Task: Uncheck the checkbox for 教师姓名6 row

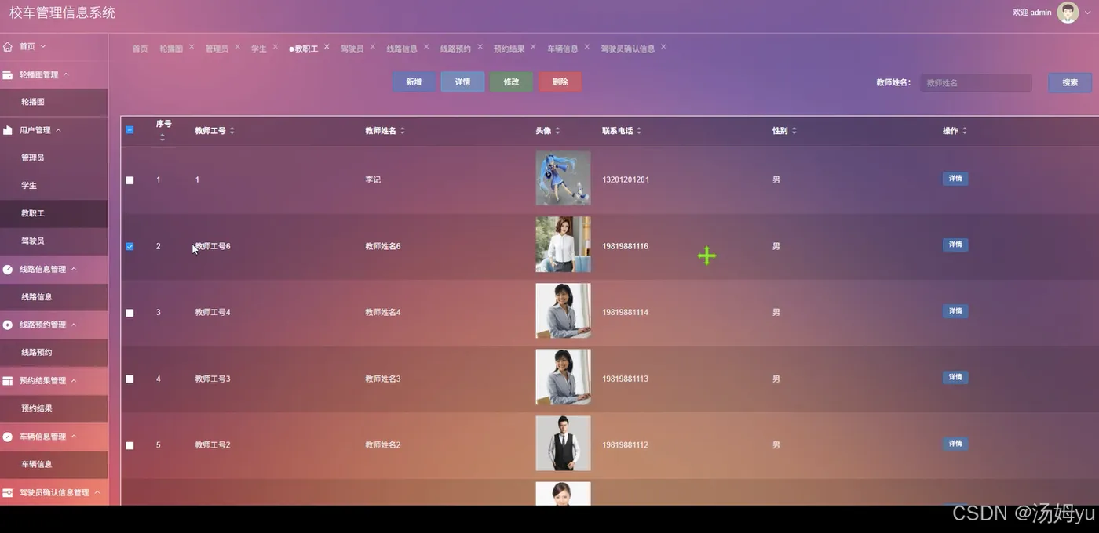Action: click(x=130, y=246)
